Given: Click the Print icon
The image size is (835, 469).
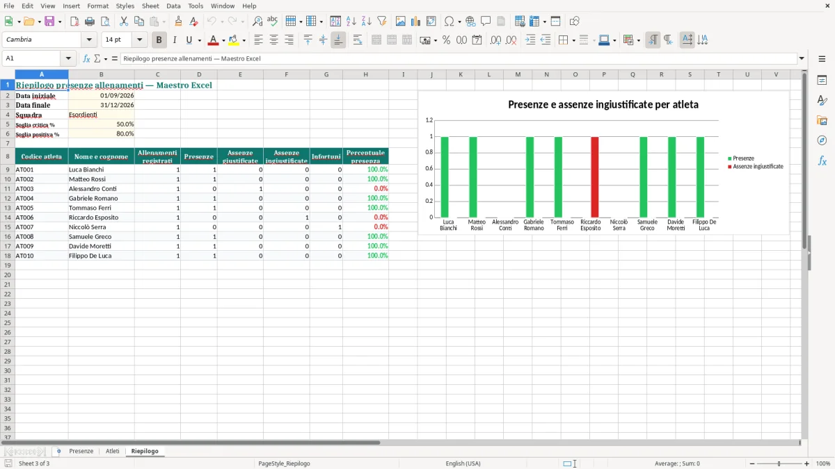Looking at the screenshot, I should pos(90,22).
